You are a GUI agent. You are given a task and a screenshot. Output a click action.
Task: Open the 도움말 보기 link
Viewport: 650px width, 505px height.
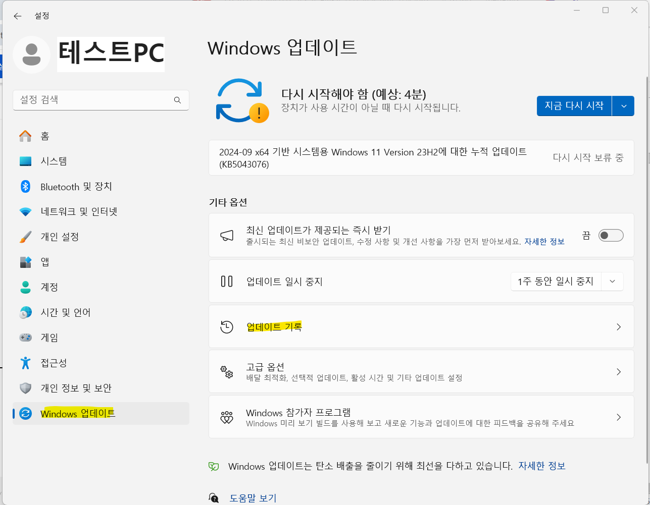point(253,498)
